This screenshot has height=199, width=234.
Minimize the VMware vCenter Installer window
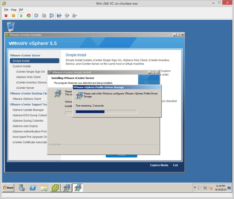pyautogui.click(x=174, y=35)
